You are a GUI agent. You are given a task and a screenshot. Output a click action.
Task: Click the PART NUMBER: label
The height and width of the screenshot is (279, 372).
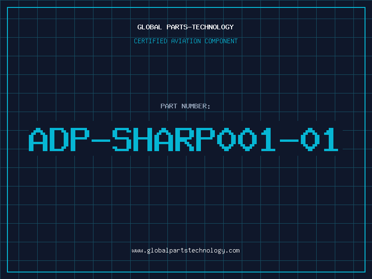click(x=186, y=106)
